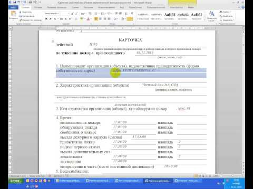The height and width of the screenshot is (189, 253).
Task: Switch to the Рецензирование (Review) tab
Action: 106,7
